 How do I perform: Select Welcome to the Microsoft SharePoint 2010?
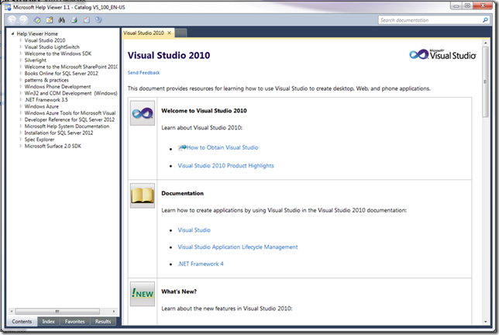click(x=71, y=67)
